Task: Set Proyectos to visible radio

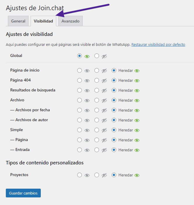Action: click(80, 175)
